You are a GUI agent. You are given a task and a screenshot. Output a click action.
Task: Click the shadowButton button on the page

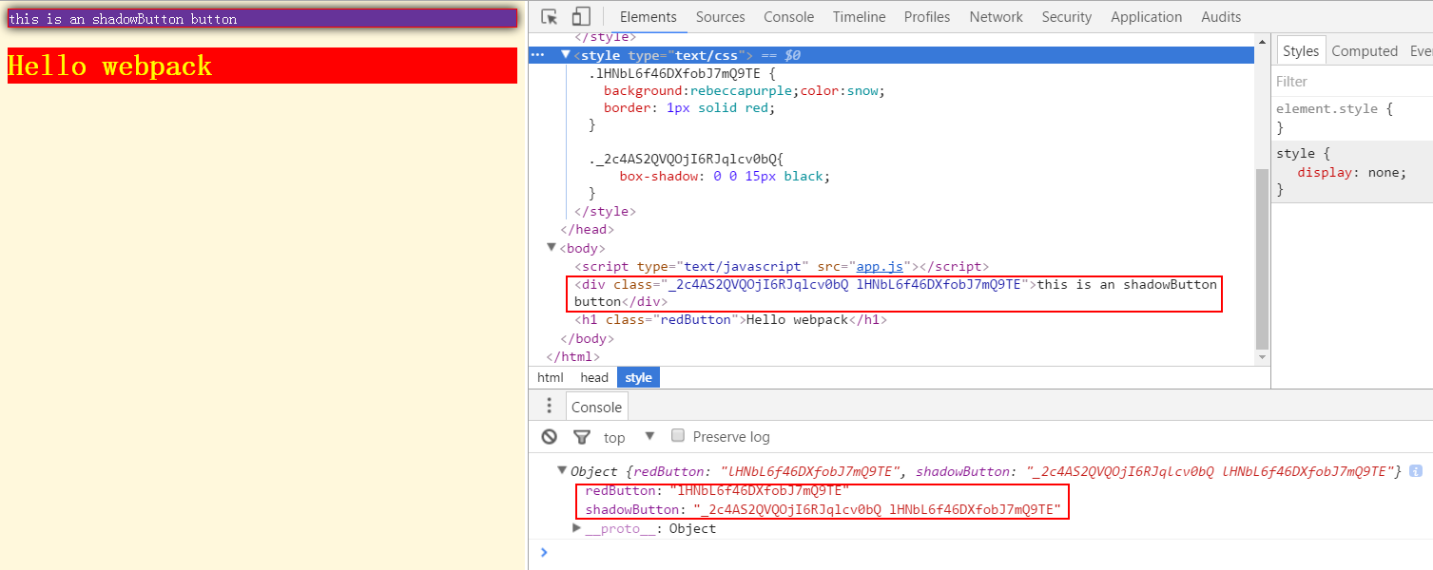pos(261,19)
